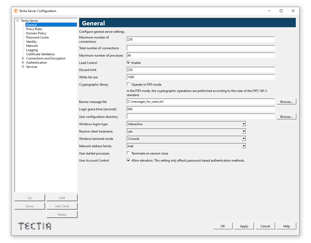Click the Add button
Image resolution: width=311 pixels, height=243 pixels.
click(x=62, y=198)
